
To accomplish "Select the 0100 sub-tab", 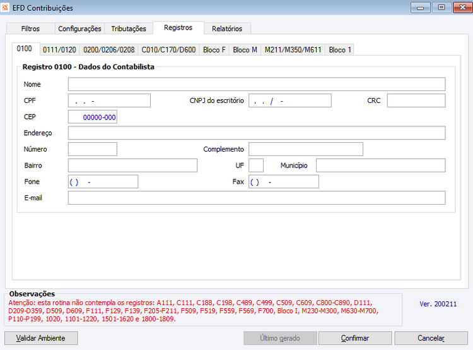I will [x=25, y=49].
